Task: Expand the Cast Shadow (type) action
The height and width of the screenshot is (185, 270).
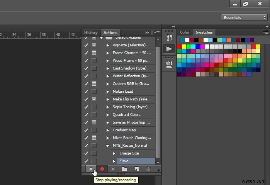Action: click(108, 69)
